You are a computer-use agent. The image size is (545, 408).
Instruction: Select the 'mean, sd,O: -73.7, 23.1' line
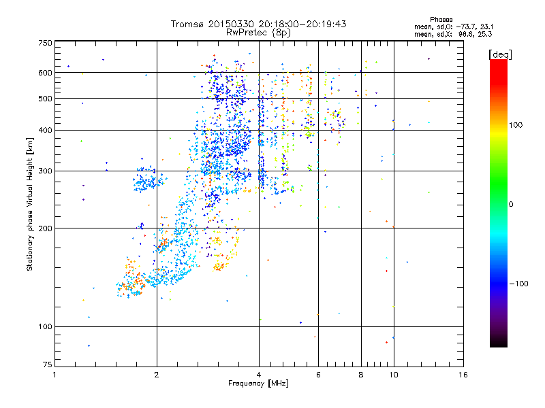tap(454, 27)
